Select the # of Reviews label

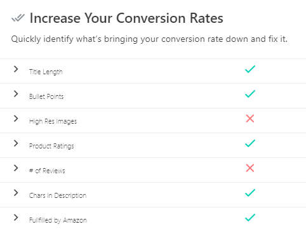tap(47, 171)
